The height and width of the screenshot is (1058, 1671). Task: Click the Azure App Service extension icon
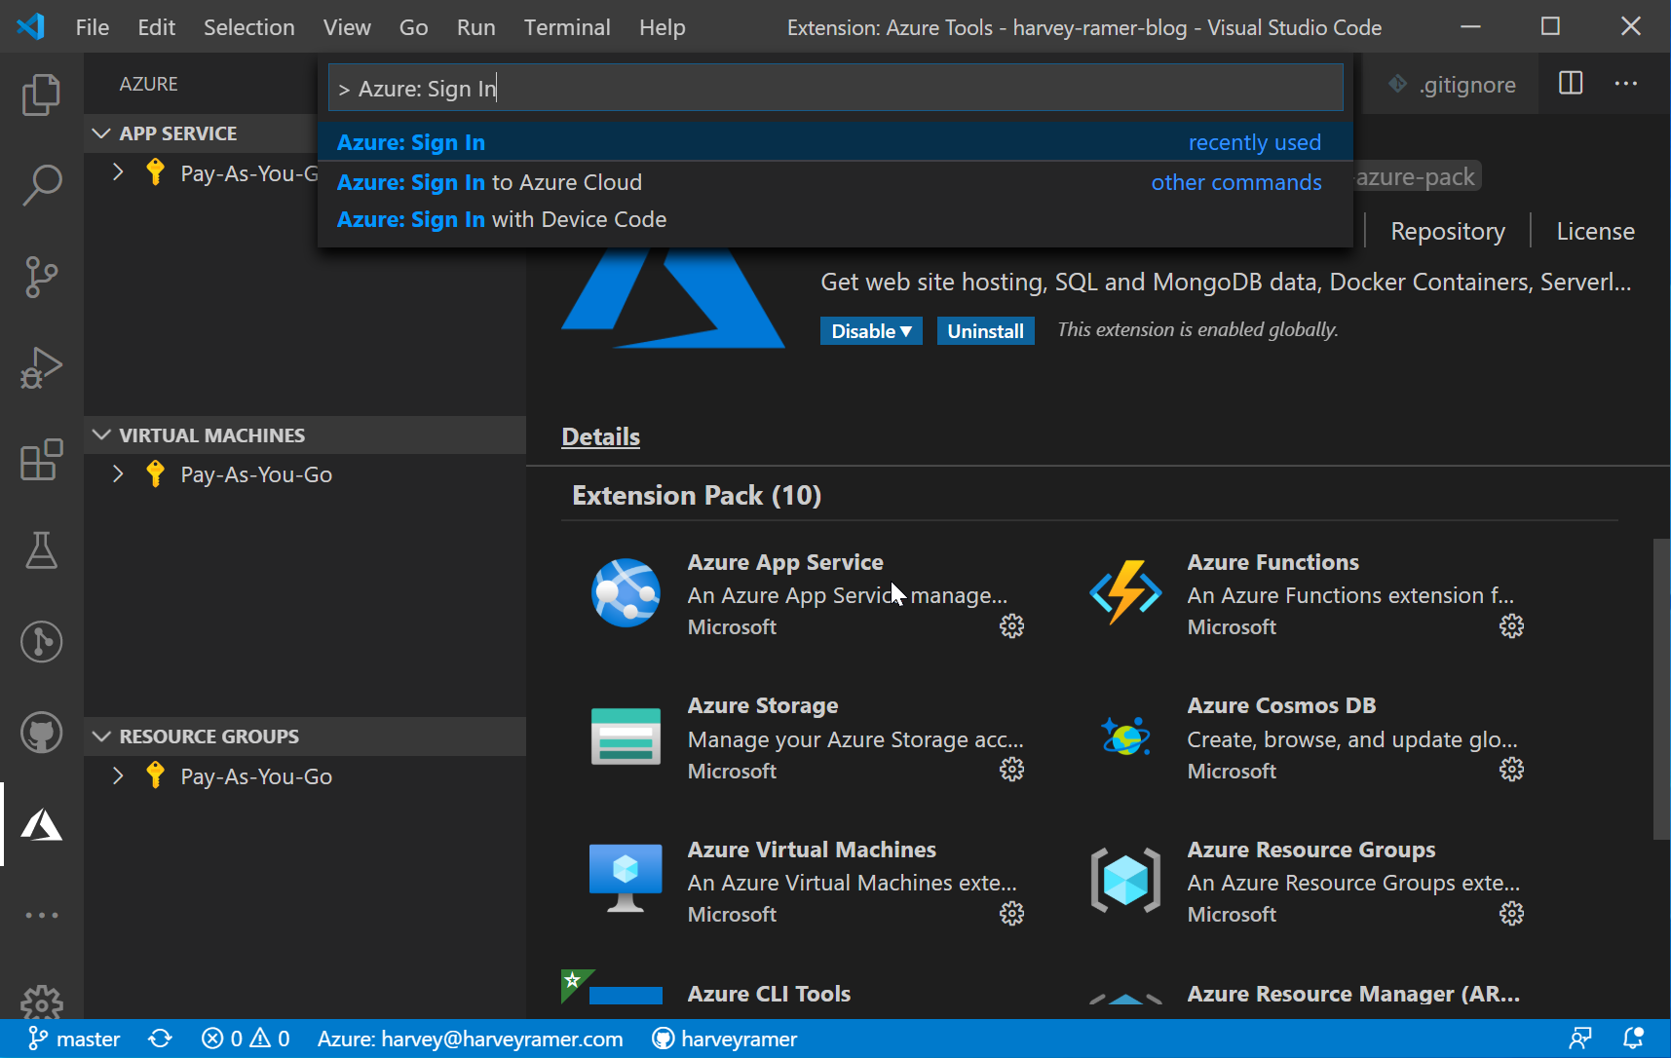pos(626,592)
